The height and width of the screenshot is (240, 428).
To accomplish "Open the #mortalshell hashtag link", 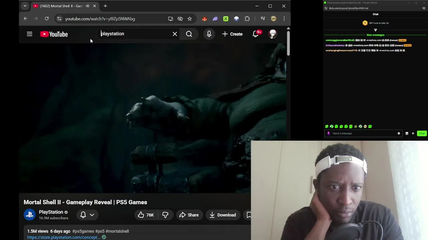I will point(117,231).
